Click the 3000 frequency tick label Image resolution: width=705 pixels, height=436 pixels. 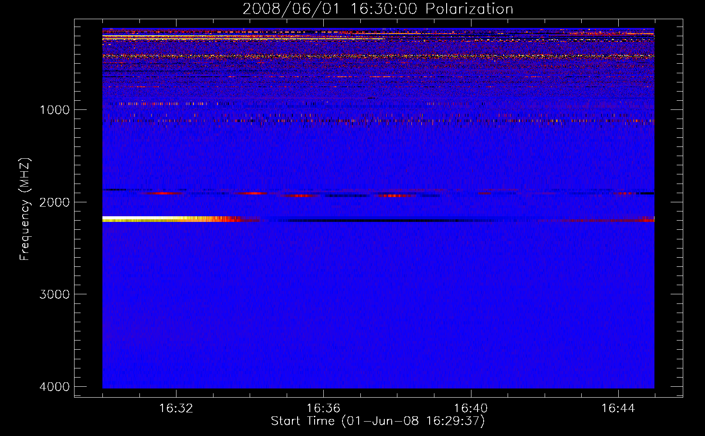click(54, 294)
